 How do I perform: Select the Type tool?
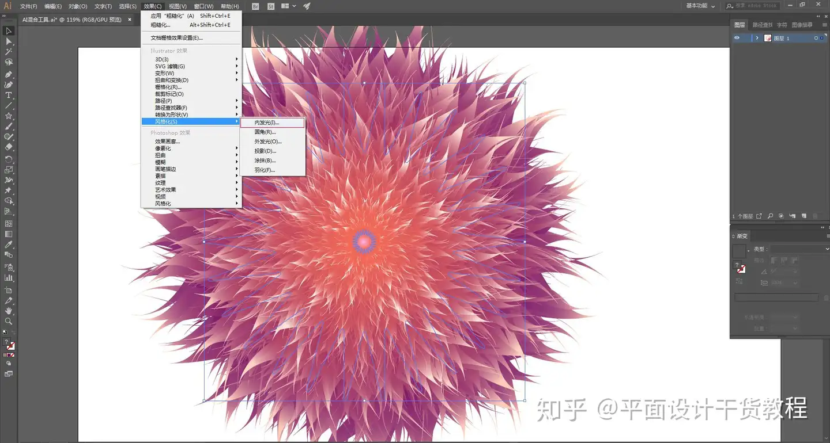point(9,95)
